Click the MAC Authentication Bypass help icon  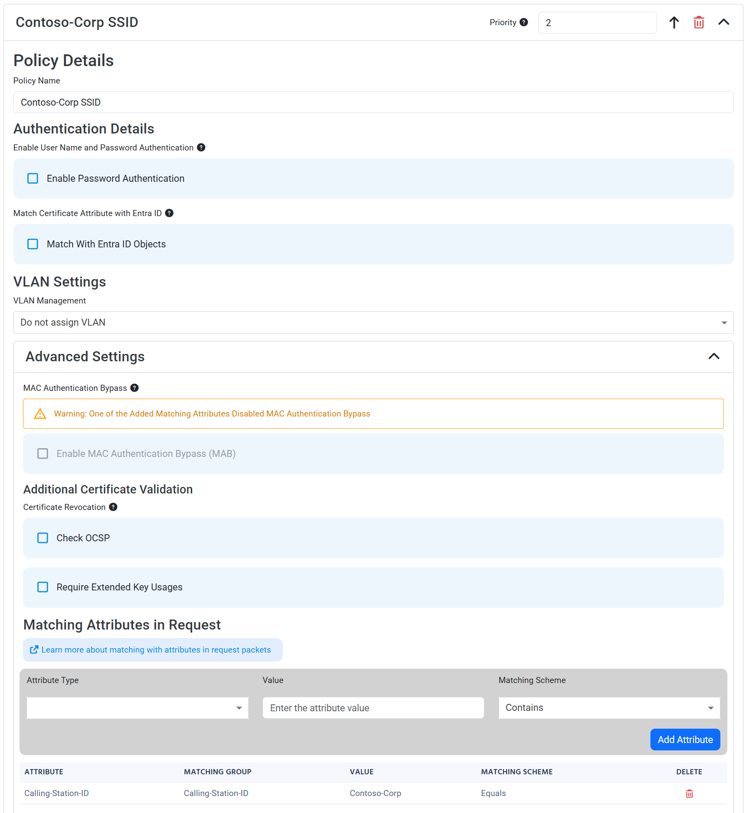point(134,388)
